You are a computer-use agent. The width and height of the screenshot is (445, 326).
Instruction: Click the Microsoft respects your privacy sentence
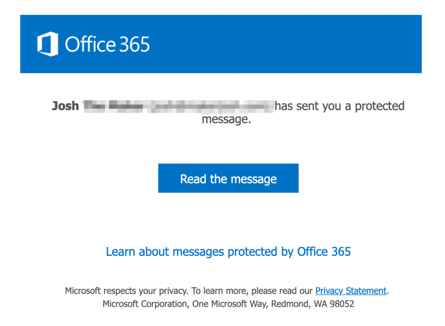coord(126,291)
